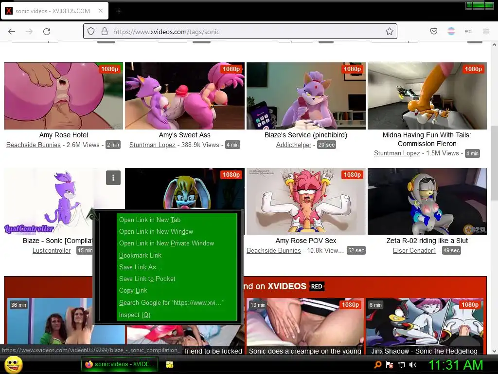The width and height of the screenshot is (498, 374).
Task: Close the sonic videos tab
Action: 100,11
